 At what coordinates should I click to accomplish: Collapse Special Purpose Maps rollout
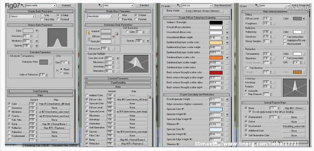point(275,102)
